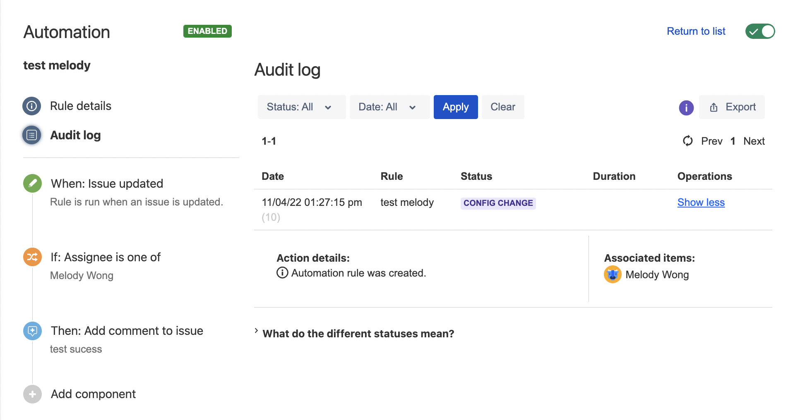
Task: Open Audit log in the sidebar
Action: tap(75, 135)
